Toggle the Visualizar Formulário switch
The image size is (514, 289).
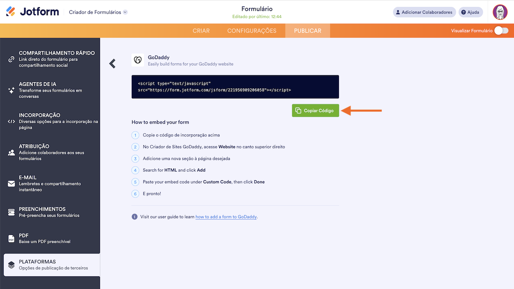pos(501,31)
